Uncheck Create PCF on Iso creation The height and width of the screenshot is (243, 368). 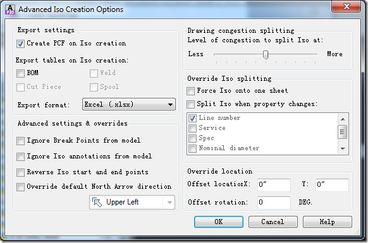tap(20, 44)
